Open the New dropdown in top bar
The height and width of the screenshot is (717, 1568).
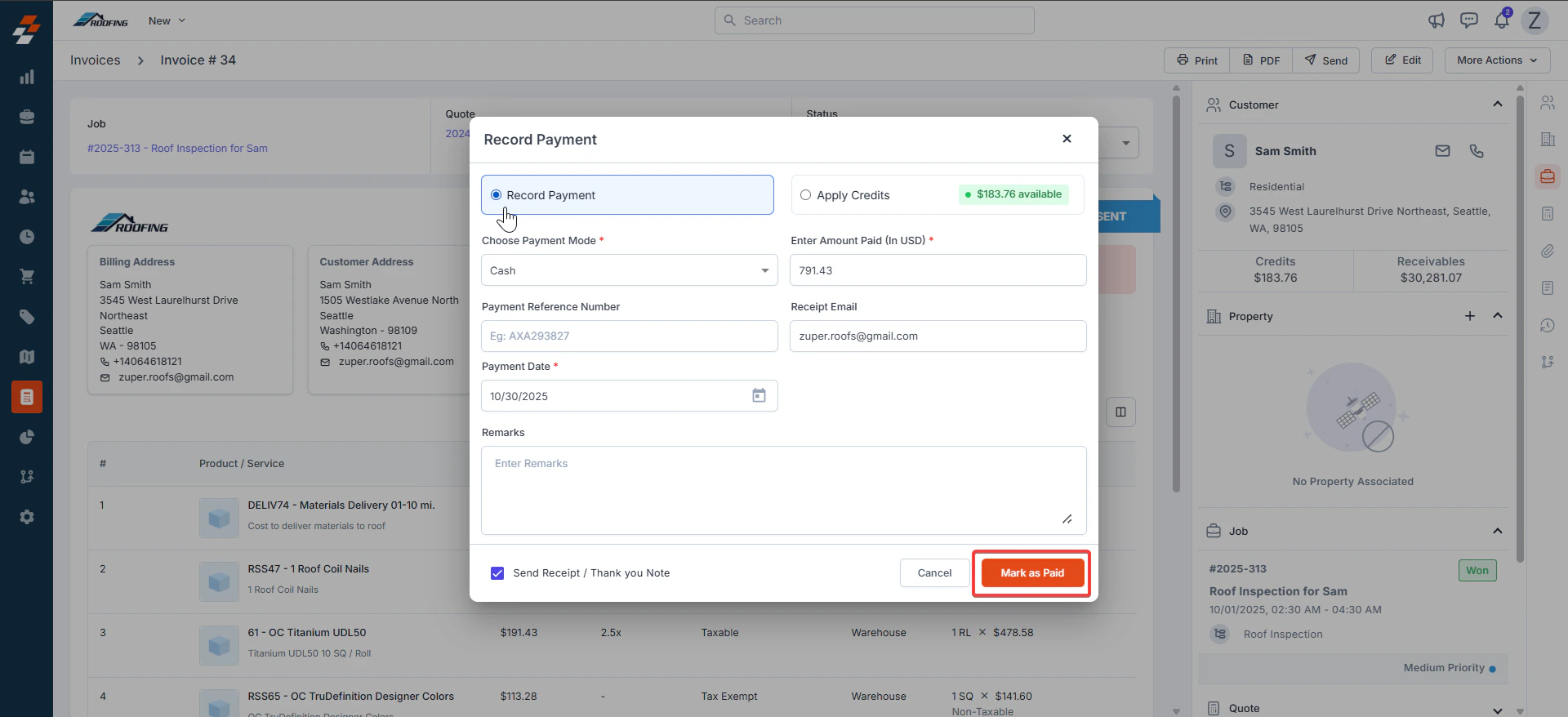tap(167, 20)
